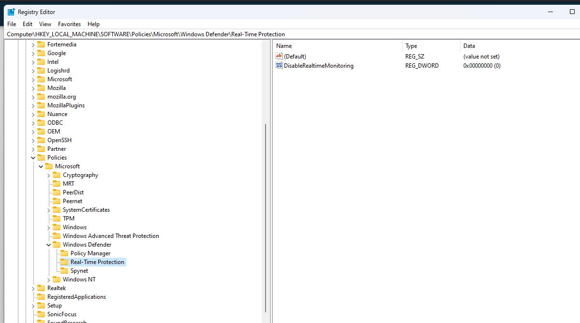Viewport: 580px width, 323px height.
Task: Expand the Windows key under Policies
Action: pos(48,227)
